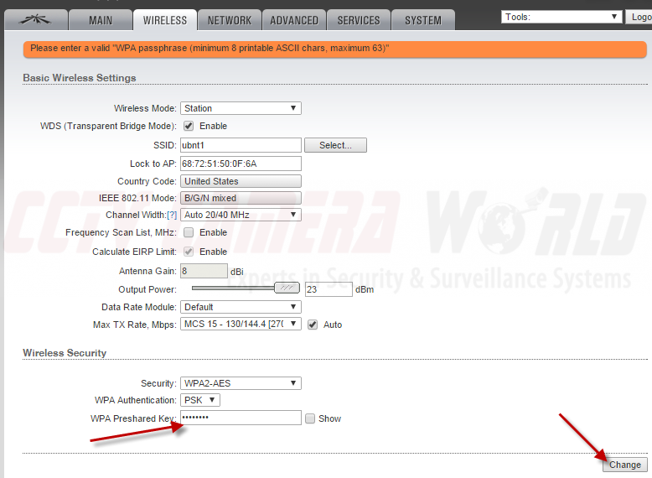Click the Channel Width help [?] link
The height and width of the screenshot is (478, 652).
pos(171,215)
